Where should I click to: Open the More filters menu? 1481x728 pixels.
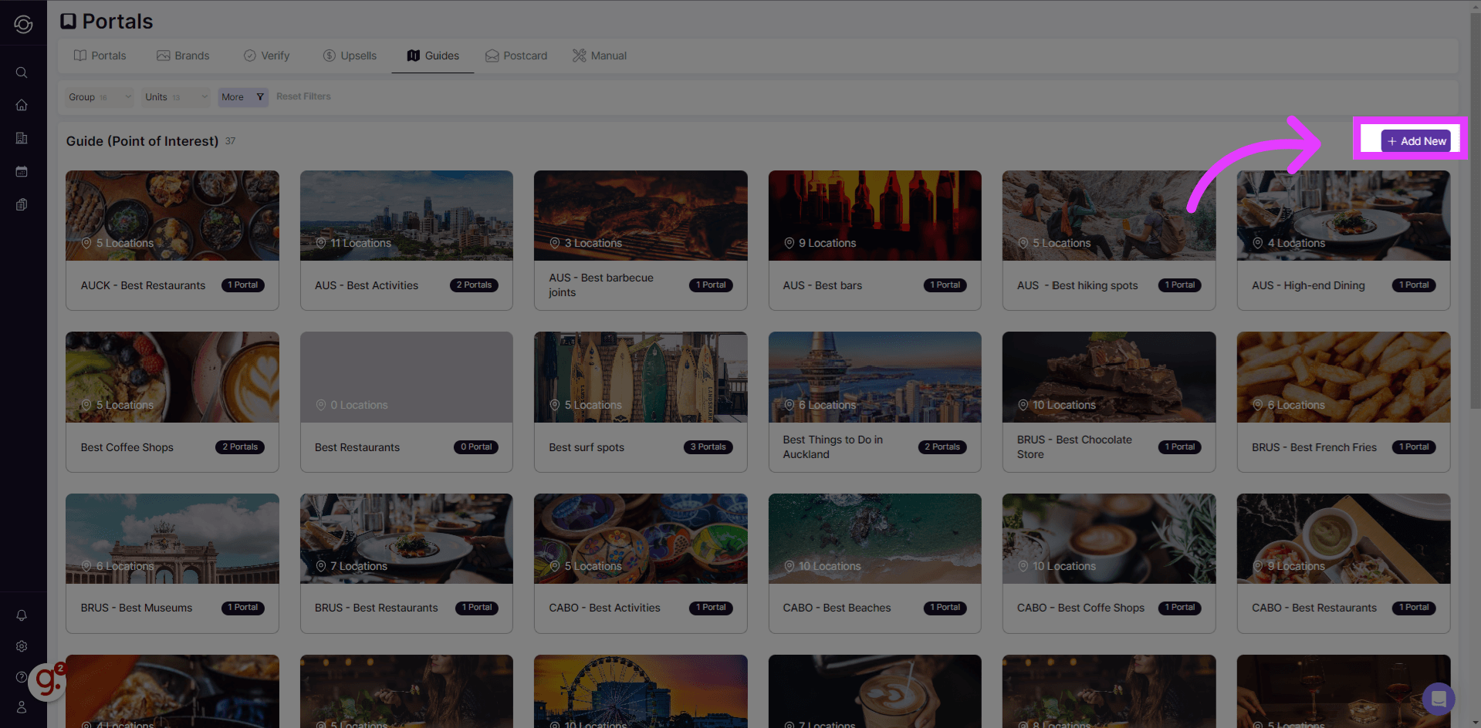coord(242,96)
